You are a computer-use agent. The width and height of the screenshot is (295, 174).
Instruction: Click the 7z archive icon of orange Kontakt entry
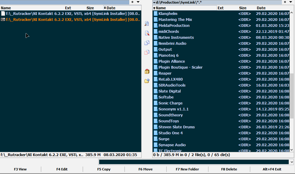[3, 20]
